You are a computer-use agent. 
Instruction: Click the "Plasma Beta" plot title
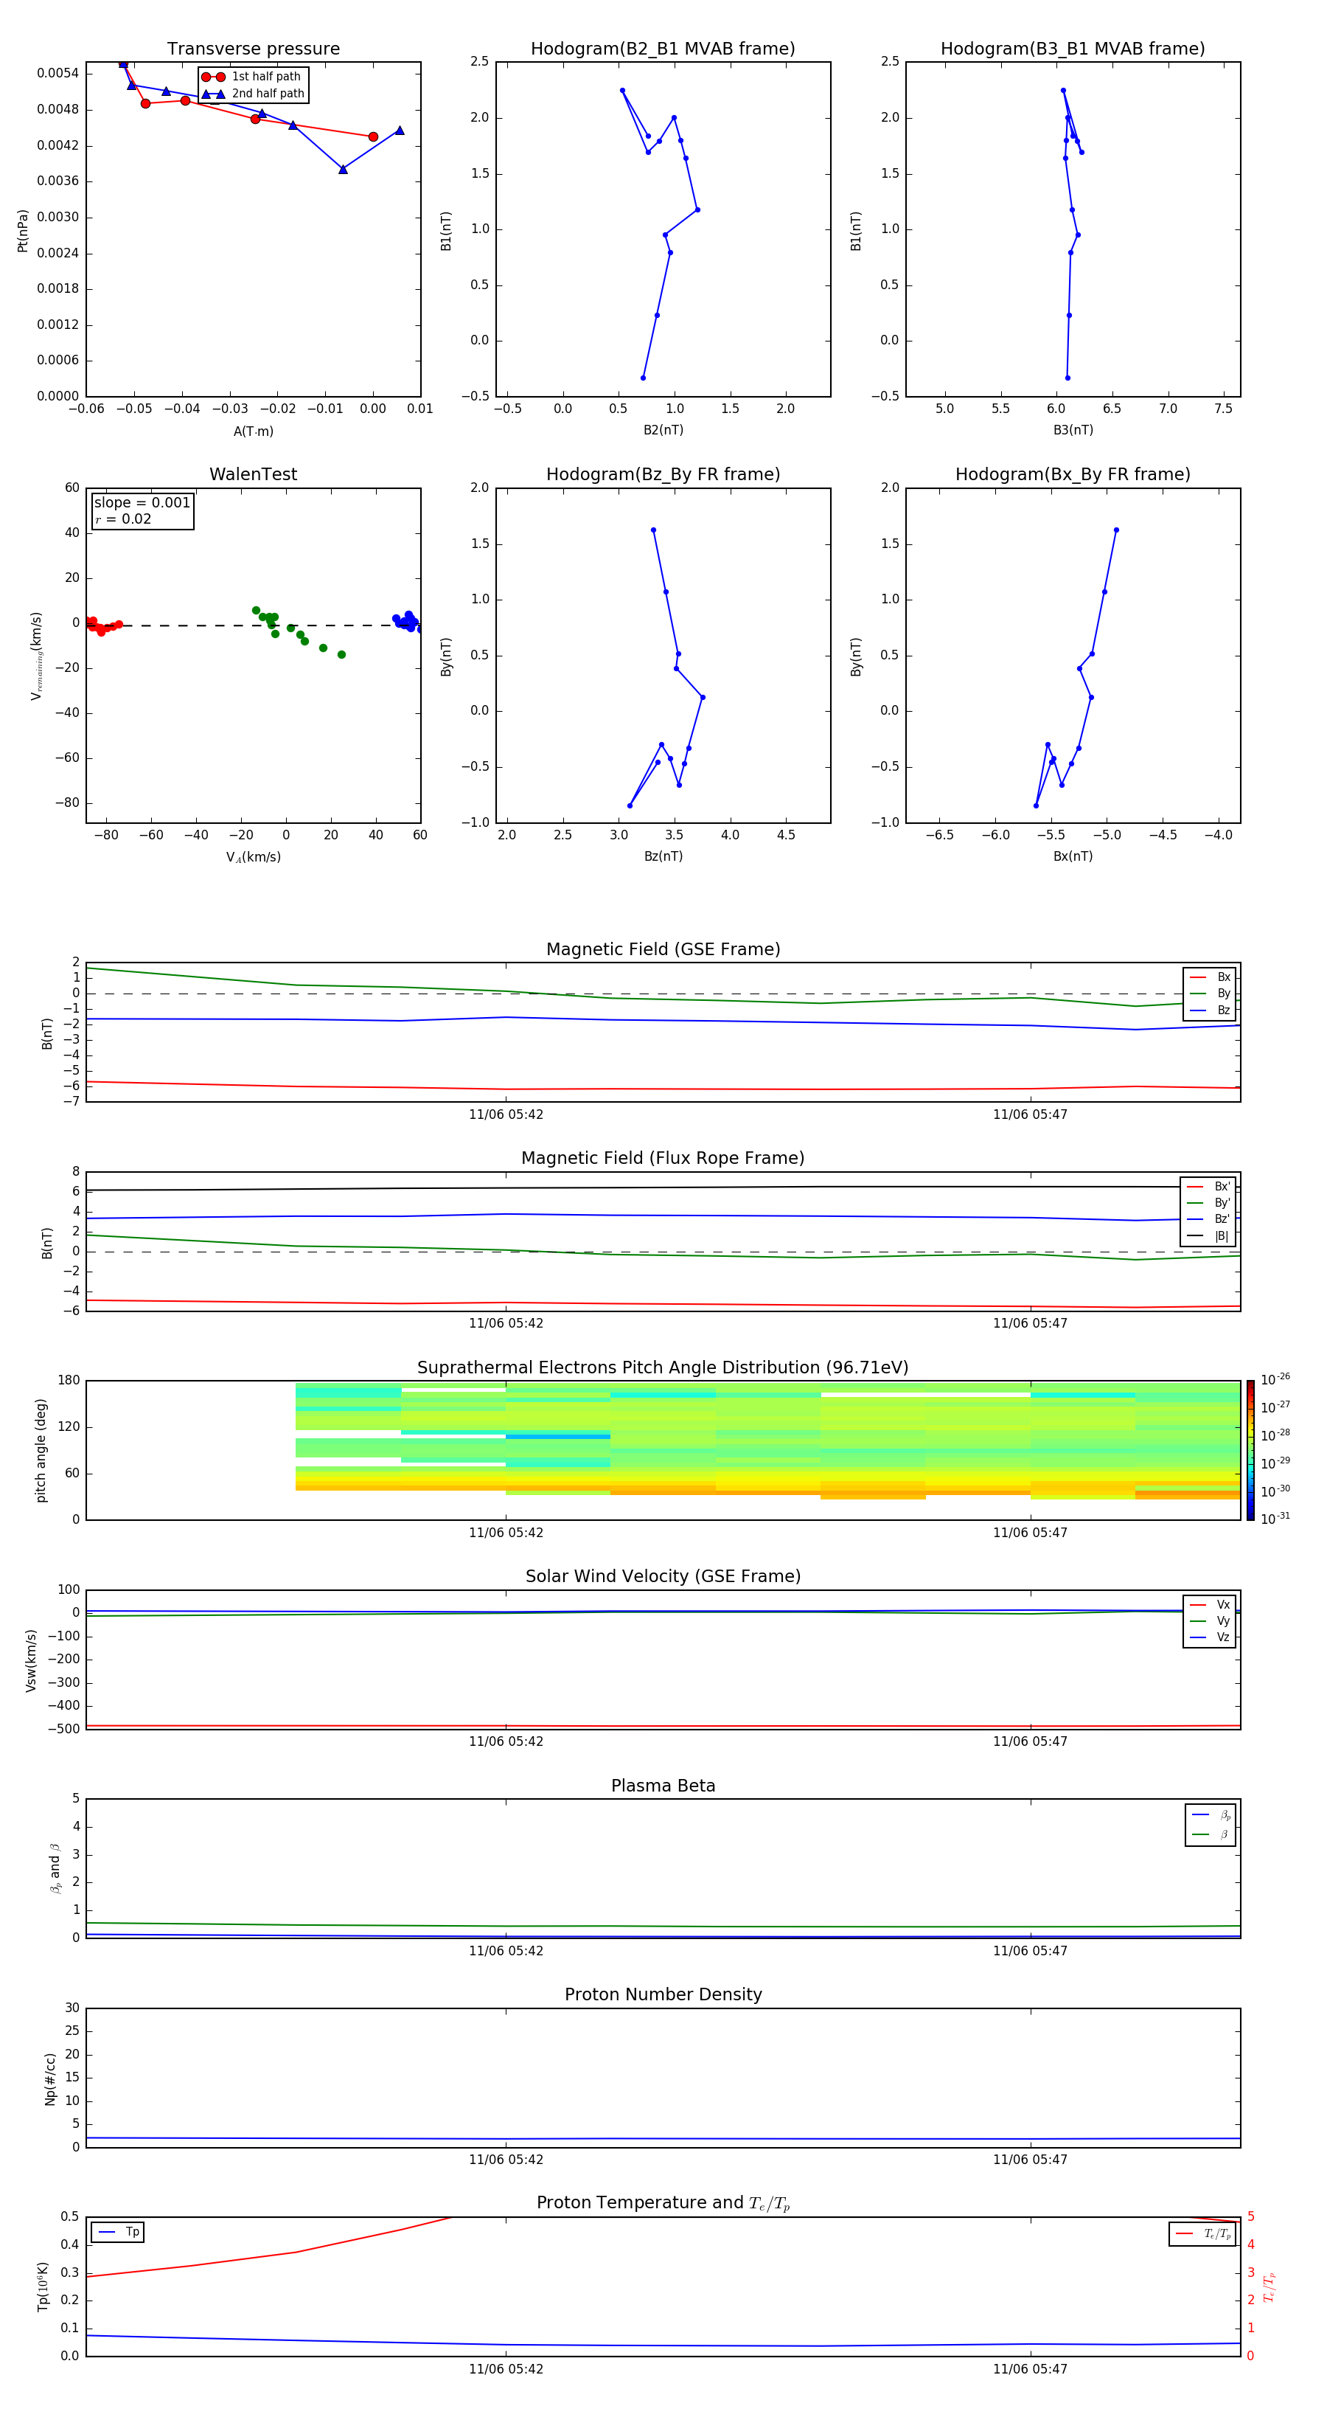663,1786
